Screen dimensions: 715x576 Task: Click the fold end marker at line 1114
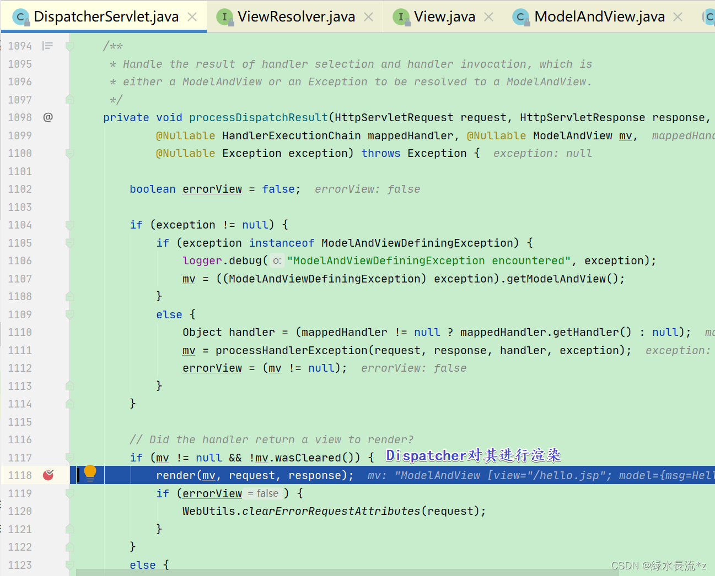click(x=69, y=404)
